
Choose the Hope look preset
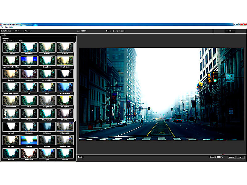pos(47,87)
